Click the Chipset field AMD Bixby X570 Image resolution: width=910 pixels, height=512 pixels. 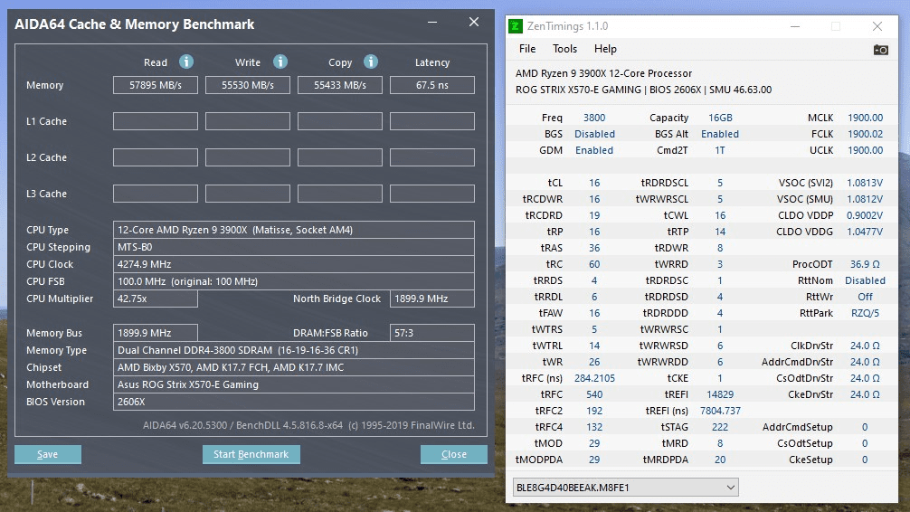(x=294, y=367)
